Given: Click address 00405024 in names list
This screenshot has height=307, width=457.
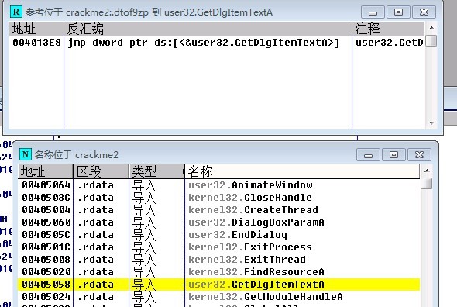Looking at the screenshot, I should tap(46, 297).
